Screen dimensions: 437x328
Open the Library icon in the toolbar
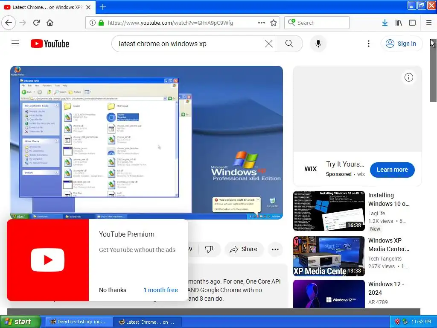point(399,23)
